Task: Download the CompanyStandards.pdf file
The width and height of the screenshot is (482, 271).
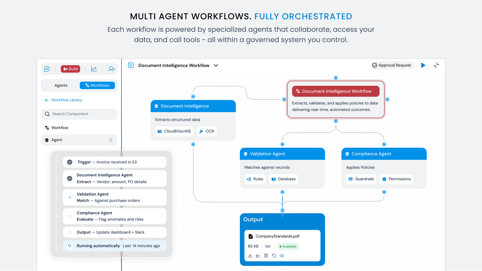Action: pyautogui.click(x=250, y=256)
